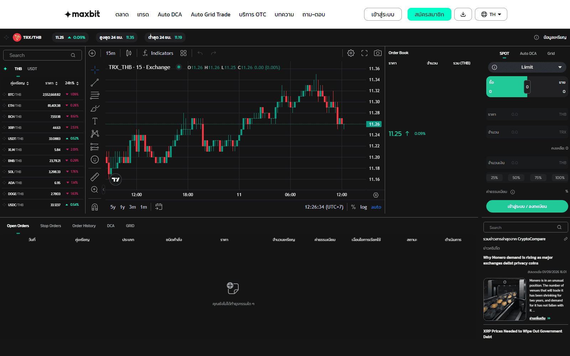Sort pairs list by 24h% column
The image size is (570, 356).
click(72, 83)
